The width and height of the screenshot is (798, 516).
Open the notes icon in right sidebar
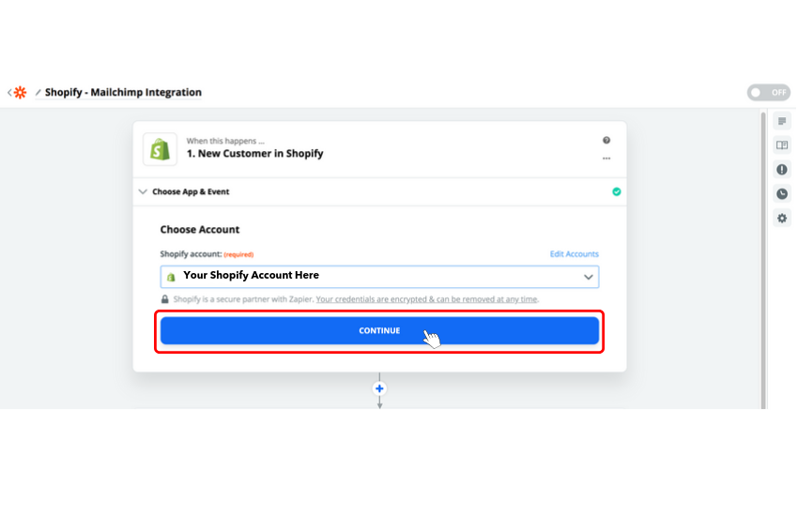tap(782, 121)
